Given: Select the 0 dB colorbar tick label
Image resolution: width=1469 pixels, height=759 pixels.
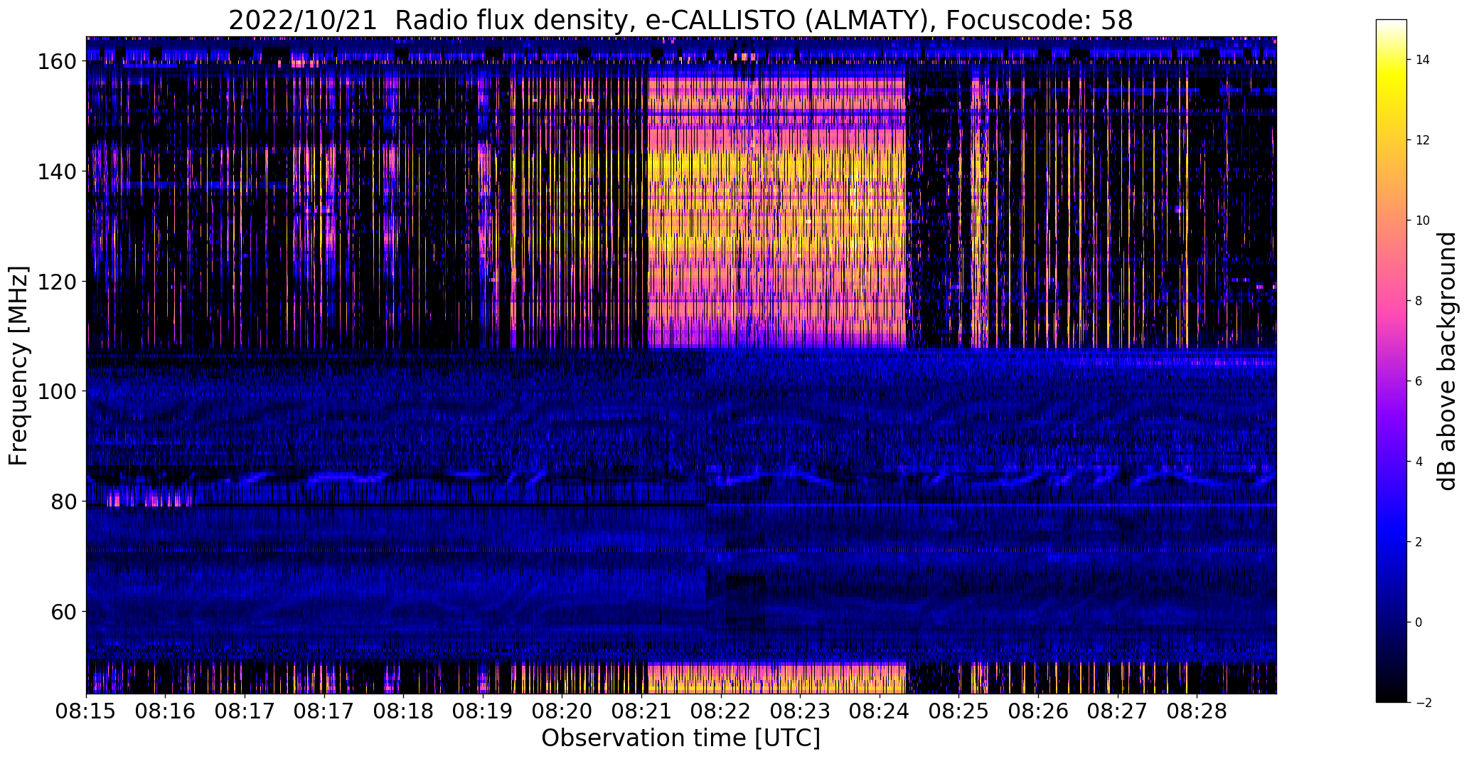Looking at the screenshot, I should (1419, 622).
